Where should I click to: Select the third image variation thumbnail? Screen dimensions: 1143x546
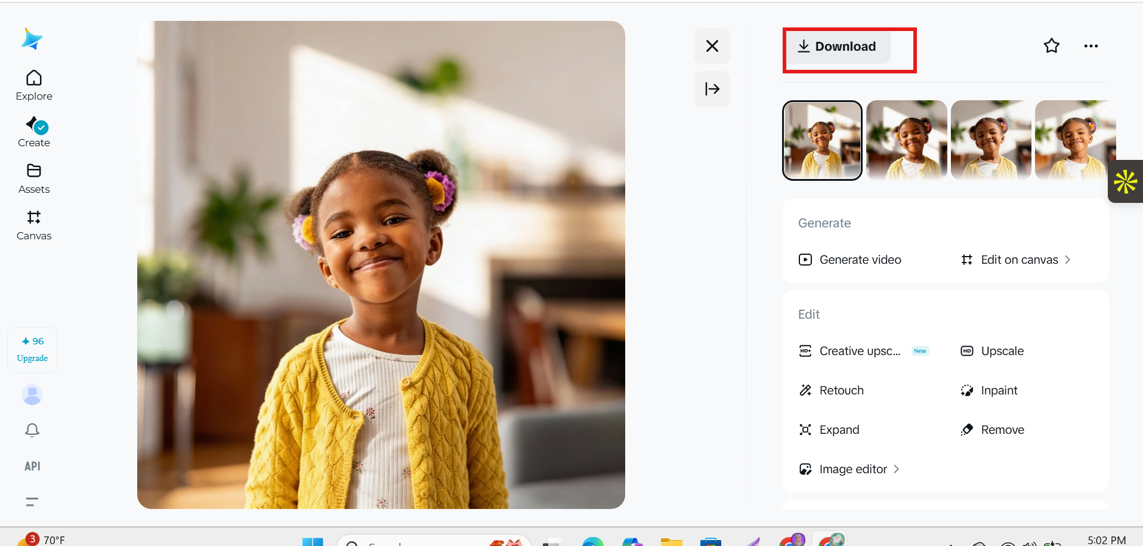click(x=991, y=140)
